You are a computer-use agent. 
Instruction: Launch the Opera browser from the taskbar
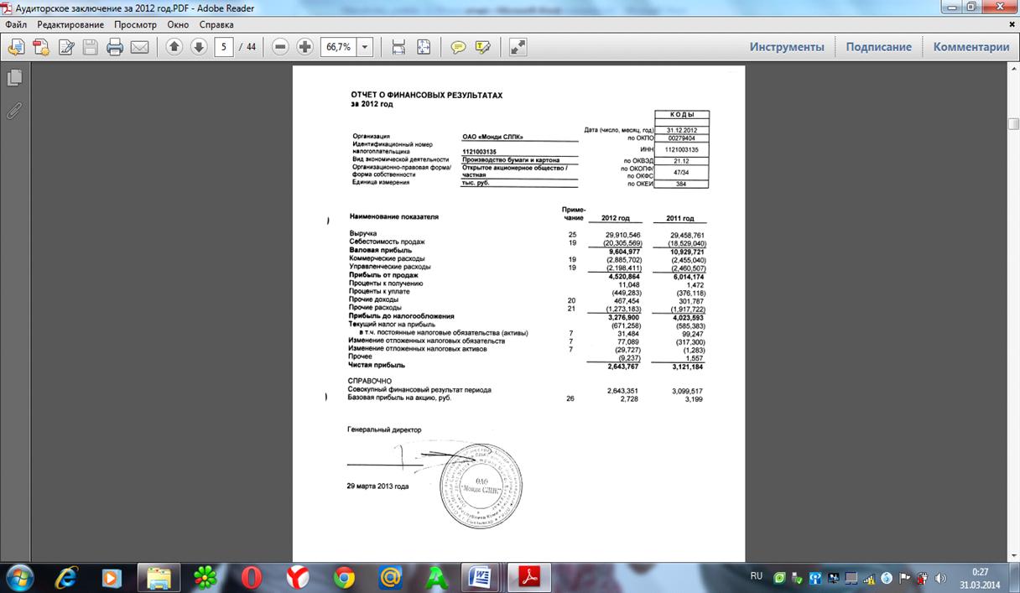(x=251, y=577)
